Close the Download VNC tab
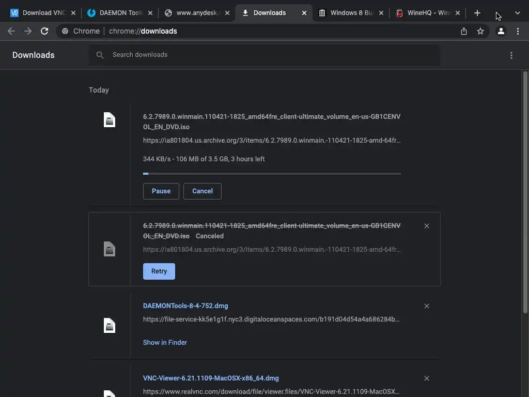 (73, 13)
